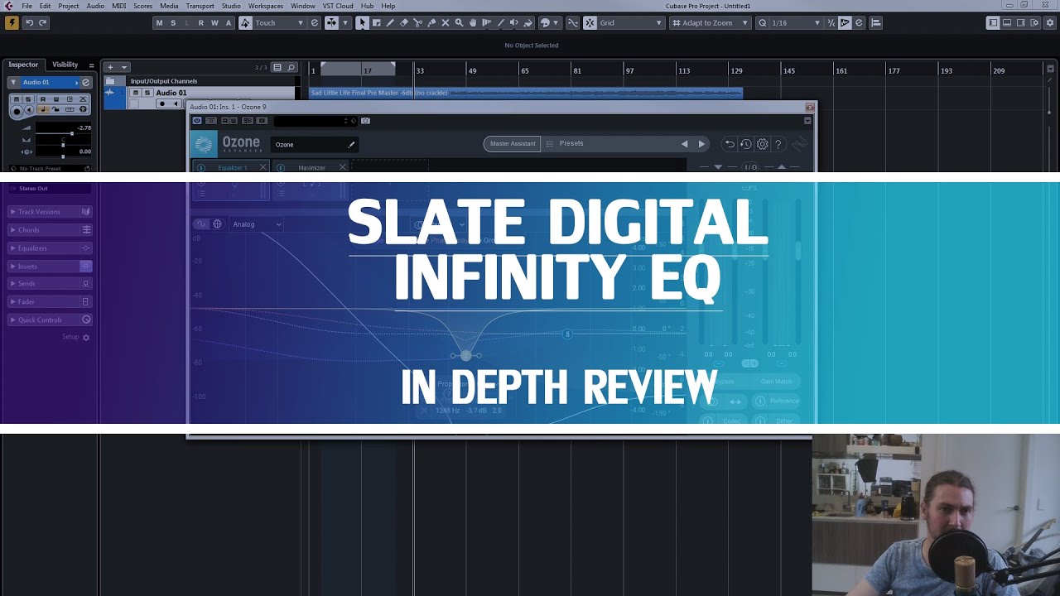Screen dimensions: 1060x596
Task: Toggle Snap to Zero Crossing
Action: [x=572, y=22]
